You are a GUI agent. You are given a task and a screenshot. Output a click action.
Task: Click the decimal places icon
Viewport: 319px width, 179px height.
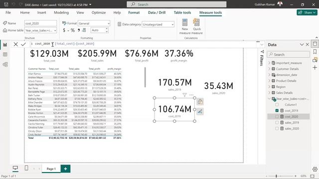84,30
